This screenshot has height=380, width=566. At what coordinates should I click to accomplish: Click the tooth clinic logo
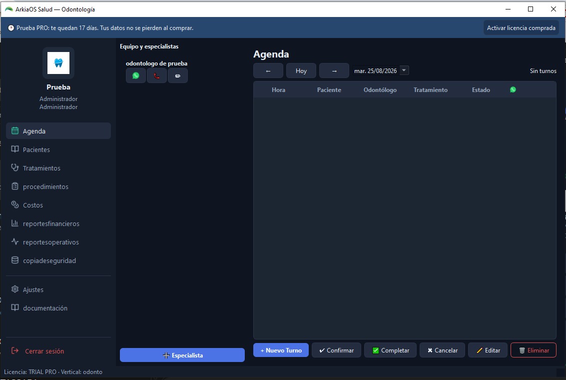click(58, 63)
